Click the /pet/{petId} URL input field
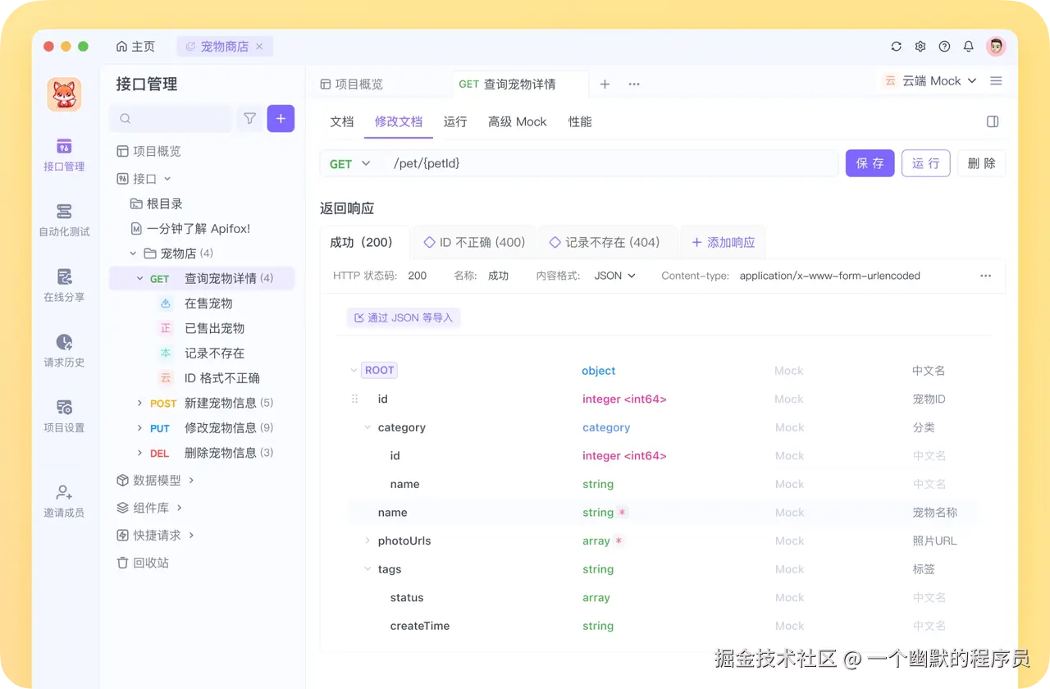Image resolution: width=1050 pixels, height=689 pixels. coord(574,163)
